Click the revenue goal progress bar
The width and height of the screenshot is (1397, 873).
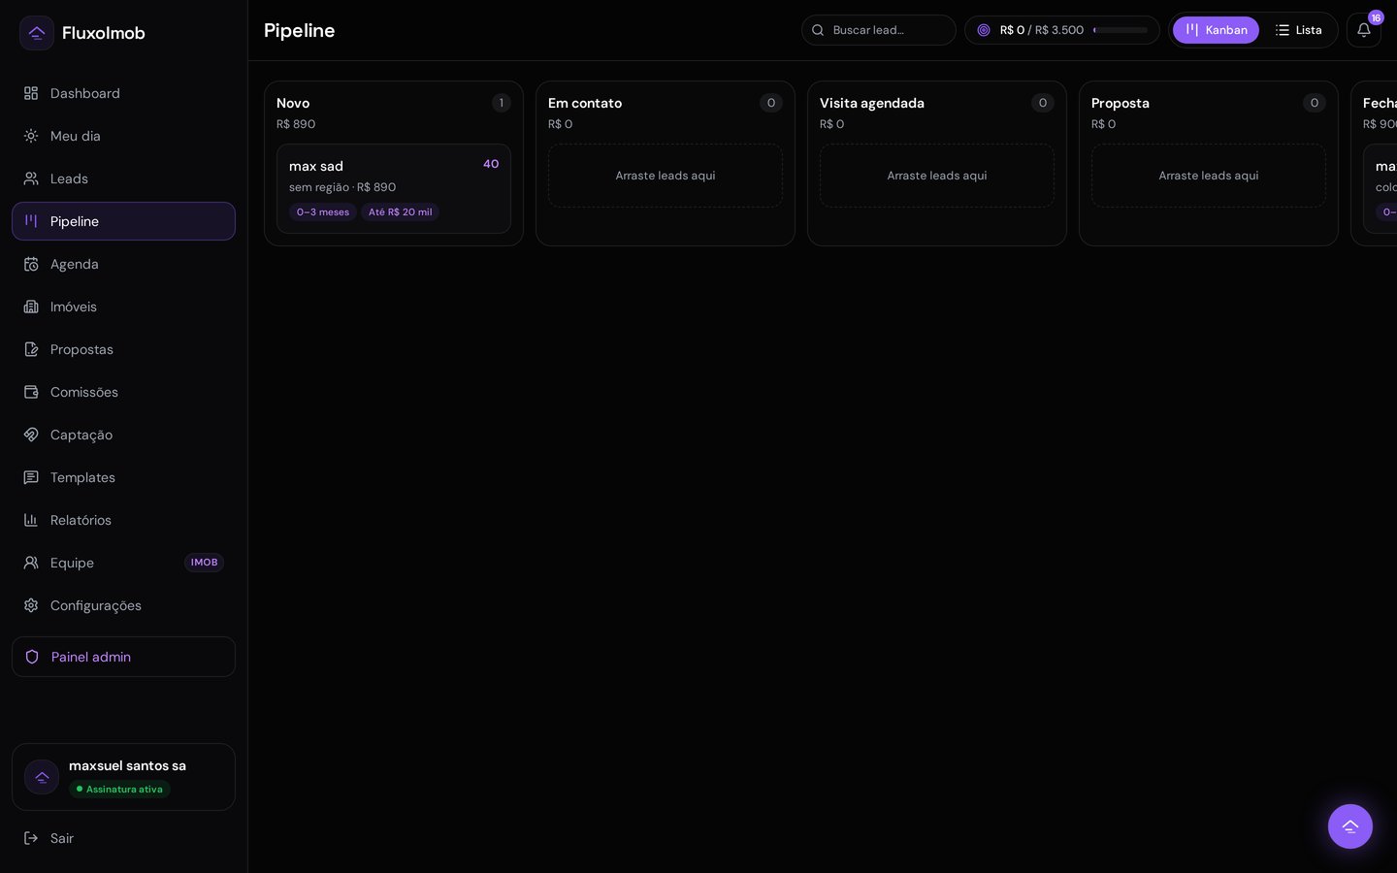point(1121,30)
